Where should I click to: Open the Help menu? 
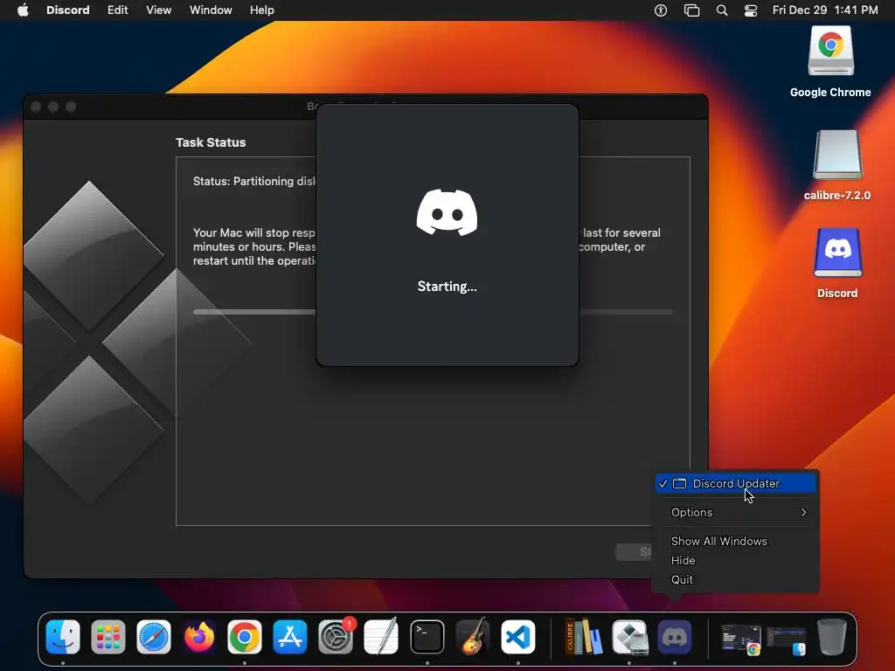click(262, 10)
